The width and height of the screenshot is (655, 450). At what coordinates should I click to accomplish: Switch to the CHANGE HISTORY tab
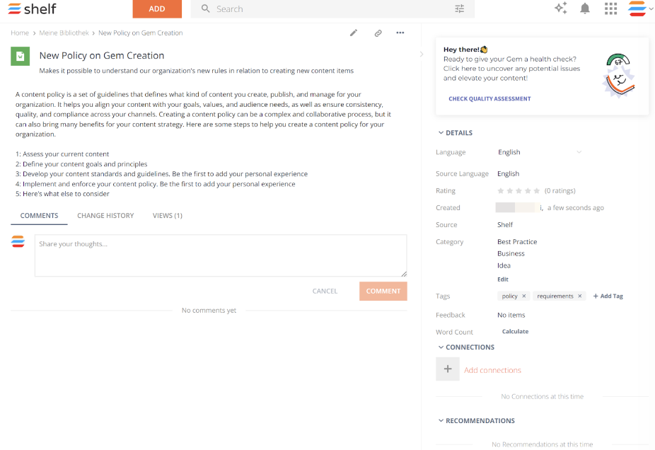tap(105, 215)
